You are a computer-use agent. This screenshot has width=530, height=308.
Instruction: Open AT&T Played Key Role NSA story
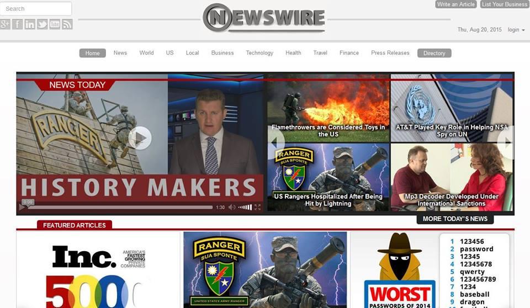[452, 108]
